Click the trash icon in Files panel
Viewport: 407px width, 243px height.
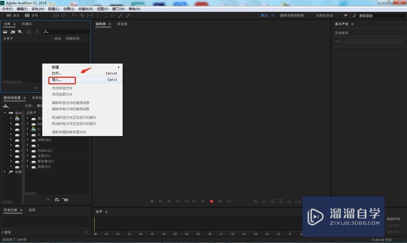[x=37, y=32]
